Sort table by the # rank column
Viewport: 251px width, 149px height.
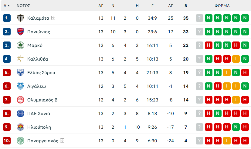[7, 5]
